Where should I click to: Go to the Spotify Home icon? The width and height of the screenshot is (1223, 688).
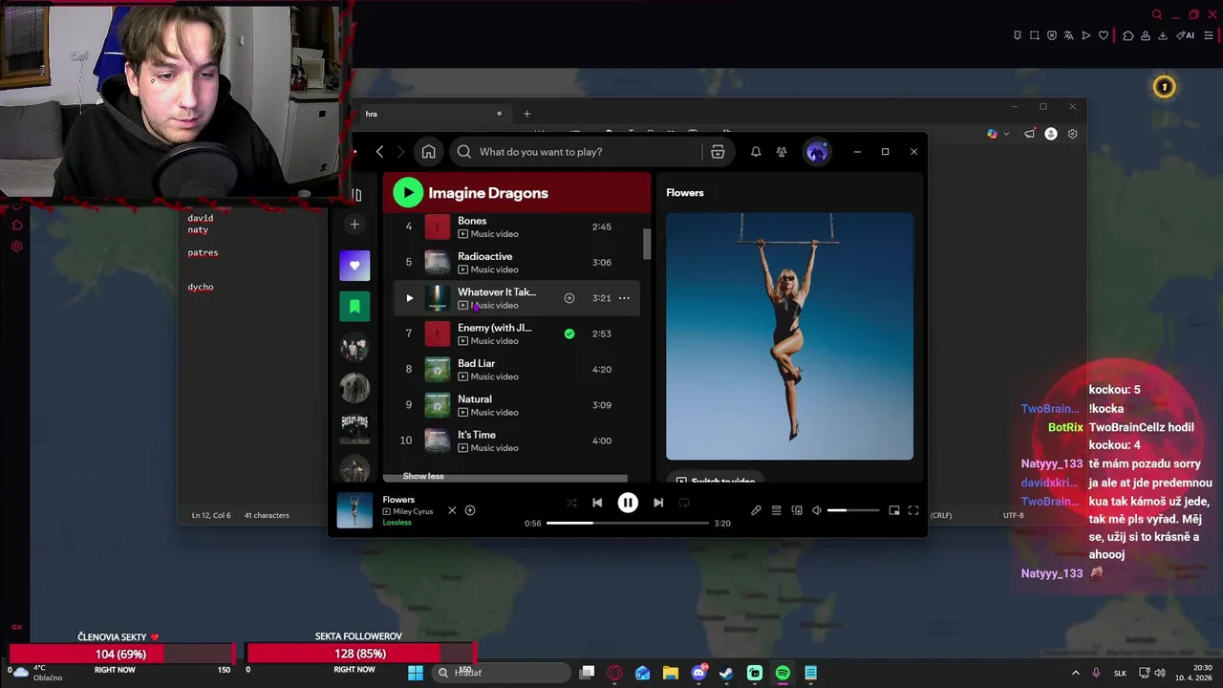click(429, 152)
